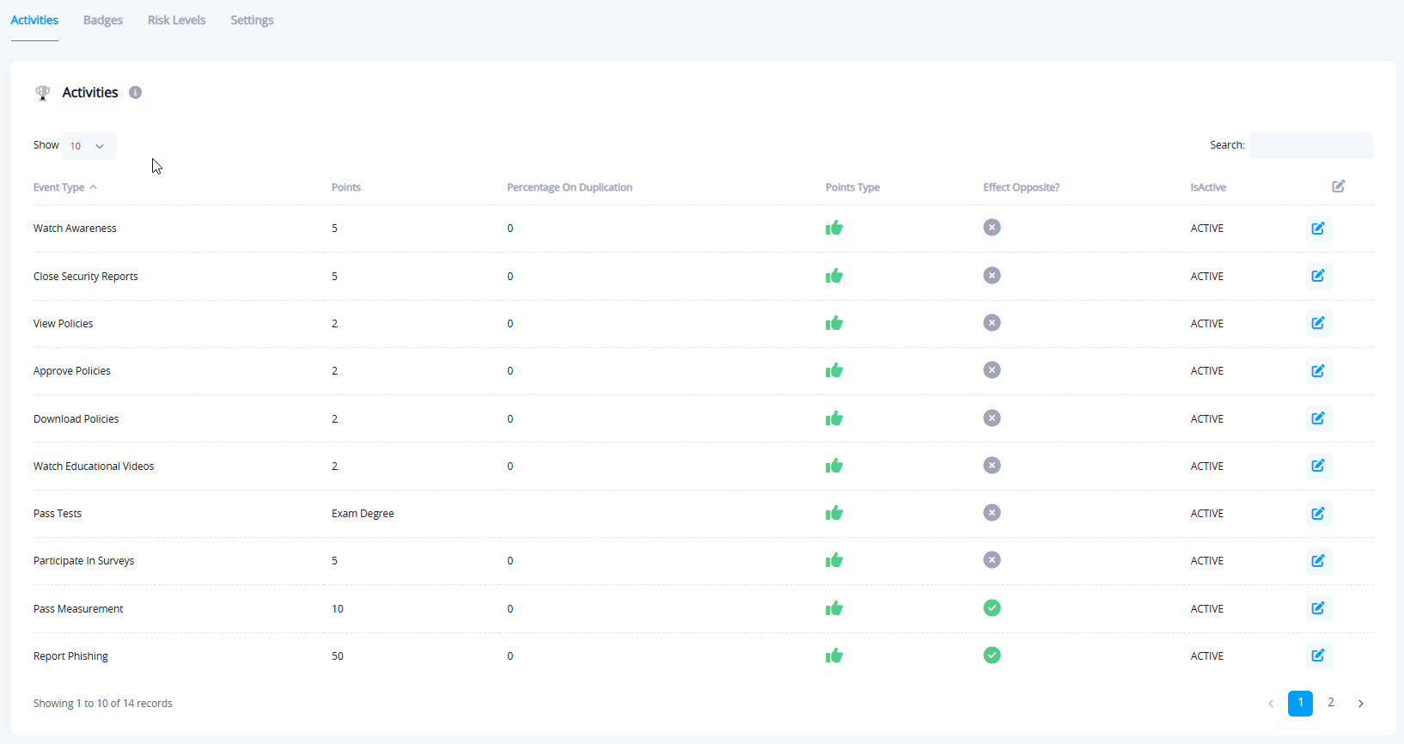Go to page 2 of records
1404x744 pixels.
click(1330, 703)
